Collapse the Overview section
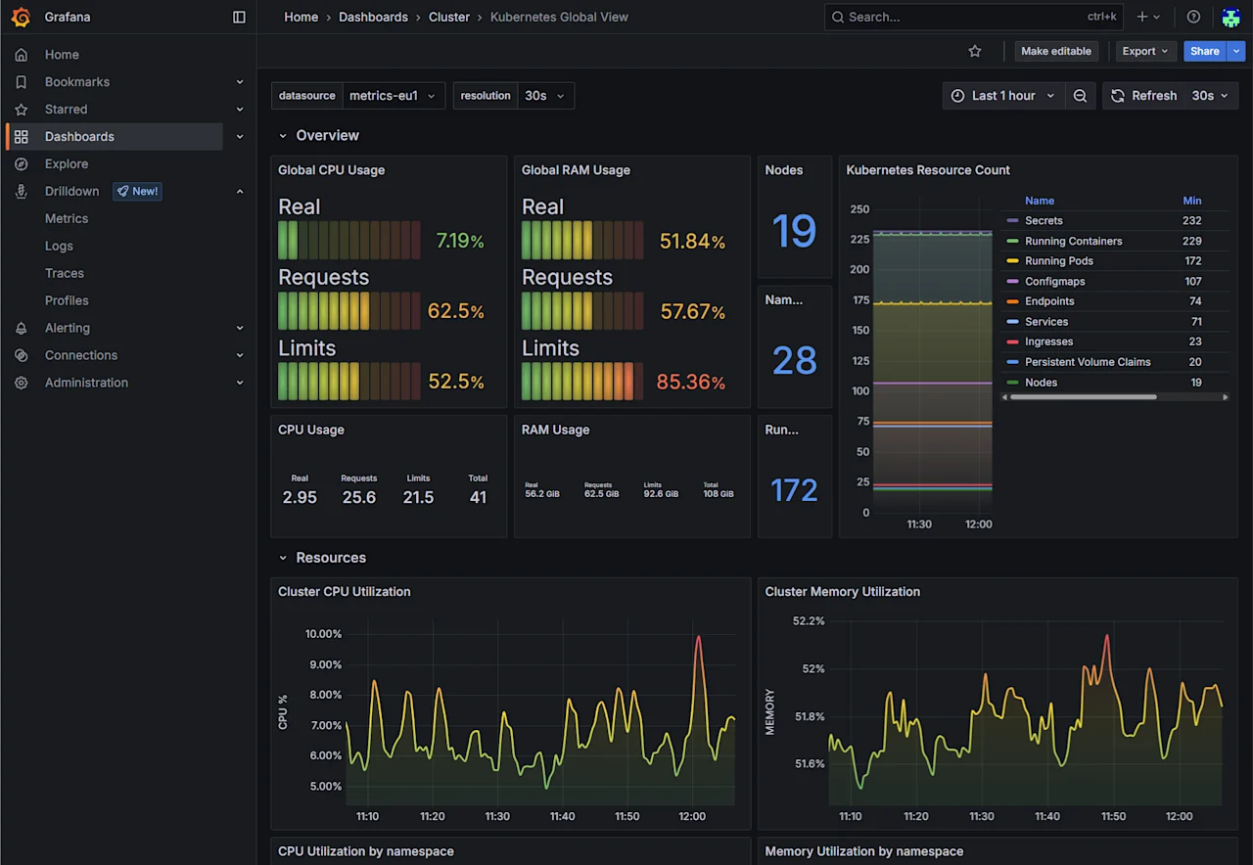This screenshot has height=865, width=1253. pyautogui.click(x=283, y=135)
